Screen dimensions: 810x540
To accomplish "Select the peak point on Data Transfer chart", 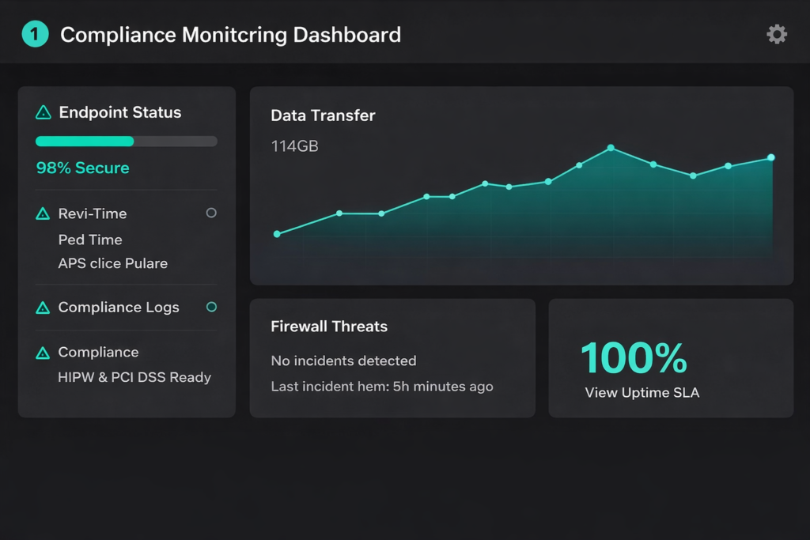I will click(x=611, y=148).
